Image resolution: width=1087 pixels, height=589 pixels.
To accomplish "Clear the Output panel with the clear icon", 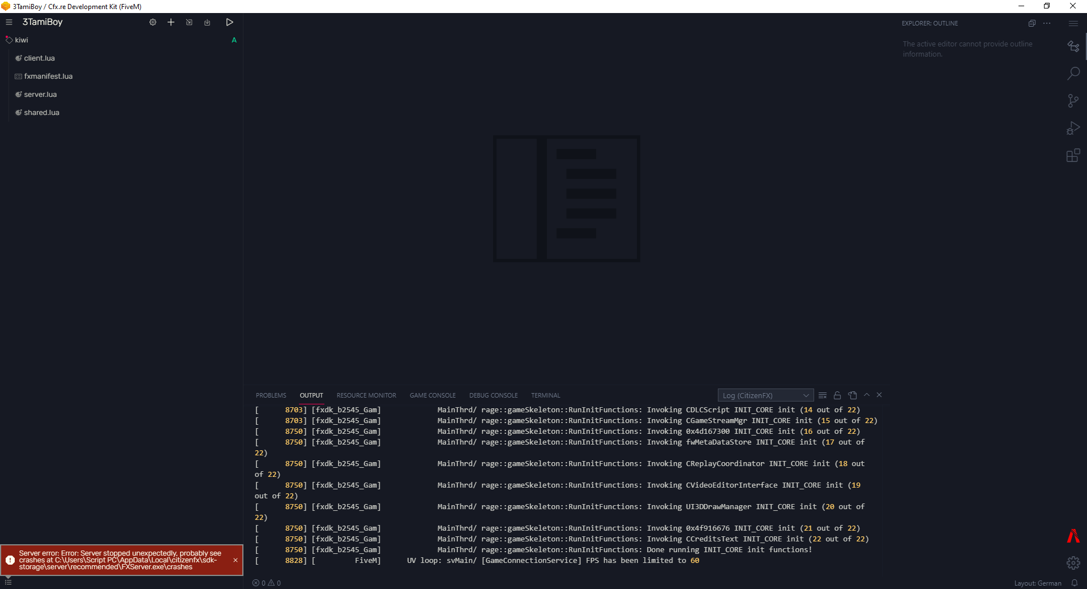I will 823,395.
